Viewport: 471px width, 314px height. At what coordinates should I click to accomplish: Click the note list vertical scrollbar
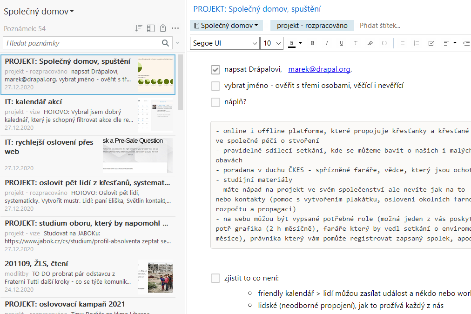click(x=181, y=82)
